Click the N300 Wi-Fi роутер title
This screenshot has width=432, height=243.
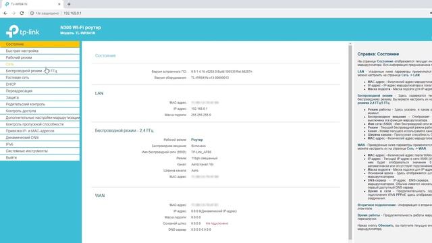(x=80, y=28)
